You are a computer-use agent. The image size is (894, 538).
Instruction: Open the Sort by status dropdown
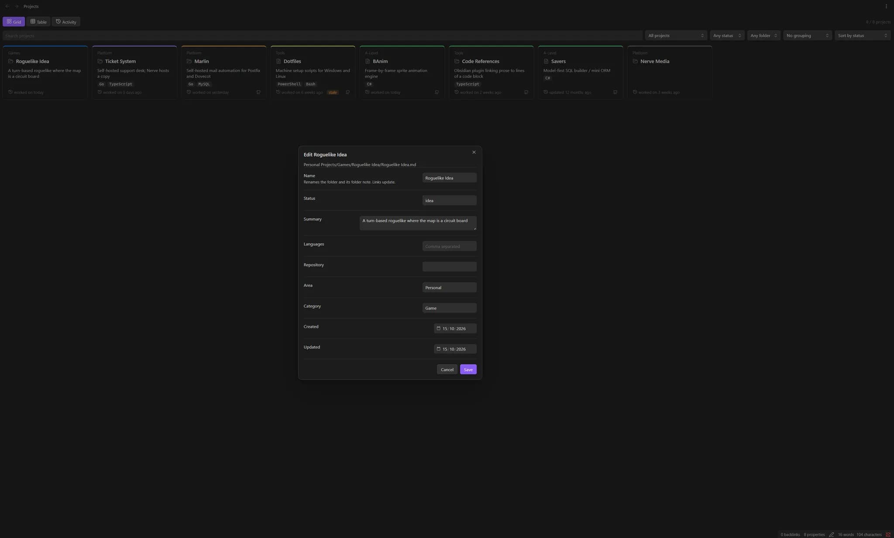pyautogui.click(x=863, y=36)
